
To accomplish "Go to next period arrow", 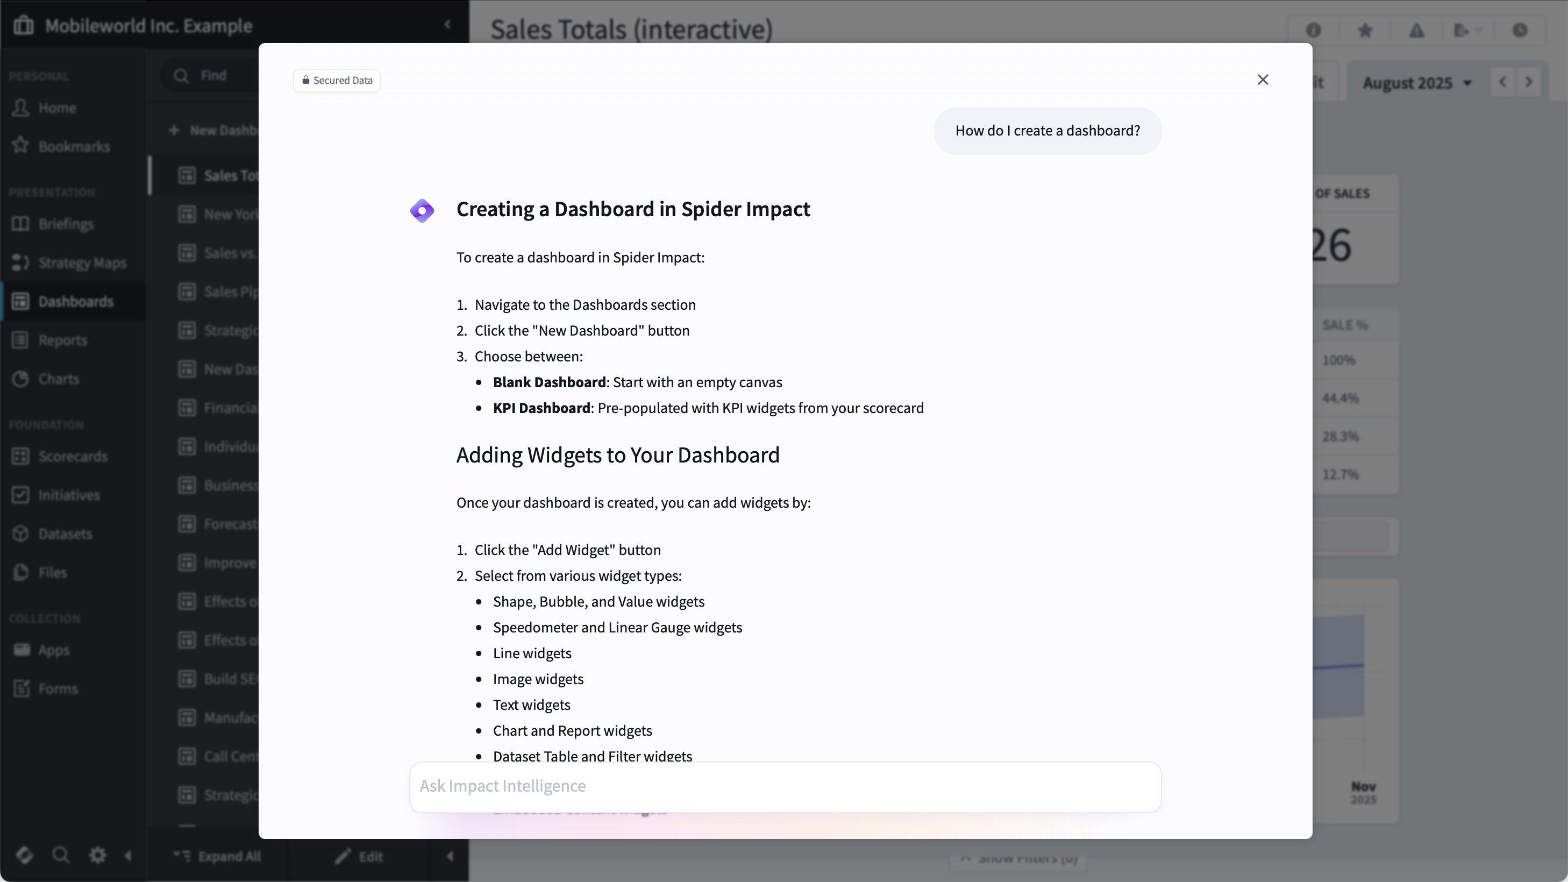I will (1528, 82).
